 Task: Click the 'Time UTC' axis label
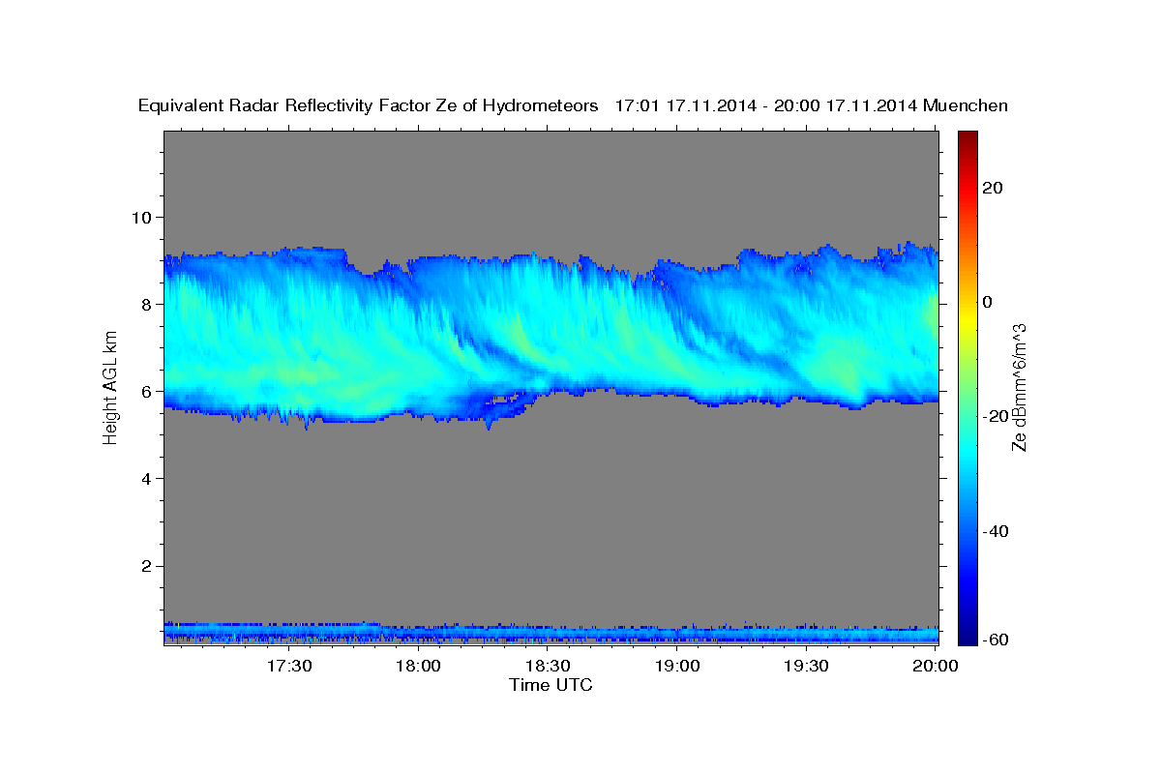[x=551, y=685]
